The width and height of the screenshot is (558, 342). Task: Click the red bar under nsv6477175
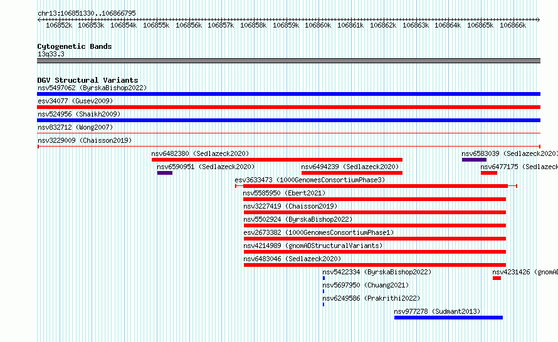point(489,173)
